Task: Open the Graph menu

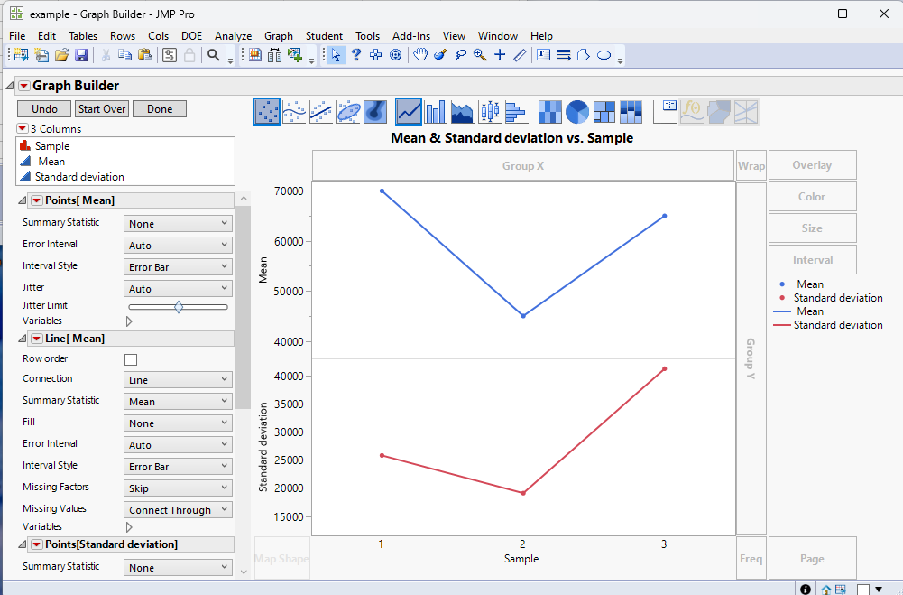Action: [279, 36]
